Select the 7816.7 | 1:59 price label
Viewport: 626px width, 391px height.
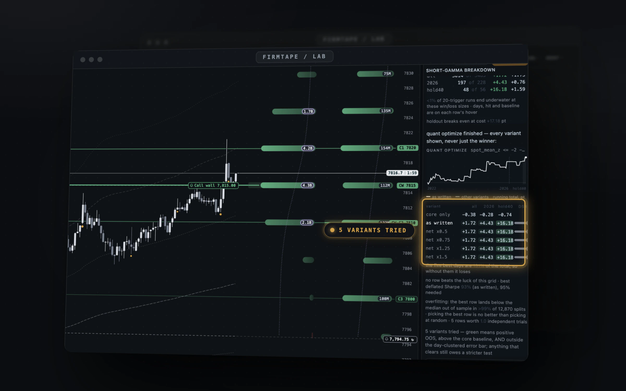[x=402, y=173]
